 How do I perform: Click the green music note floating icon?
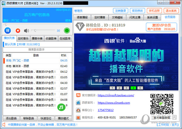[x=61, y=107]
